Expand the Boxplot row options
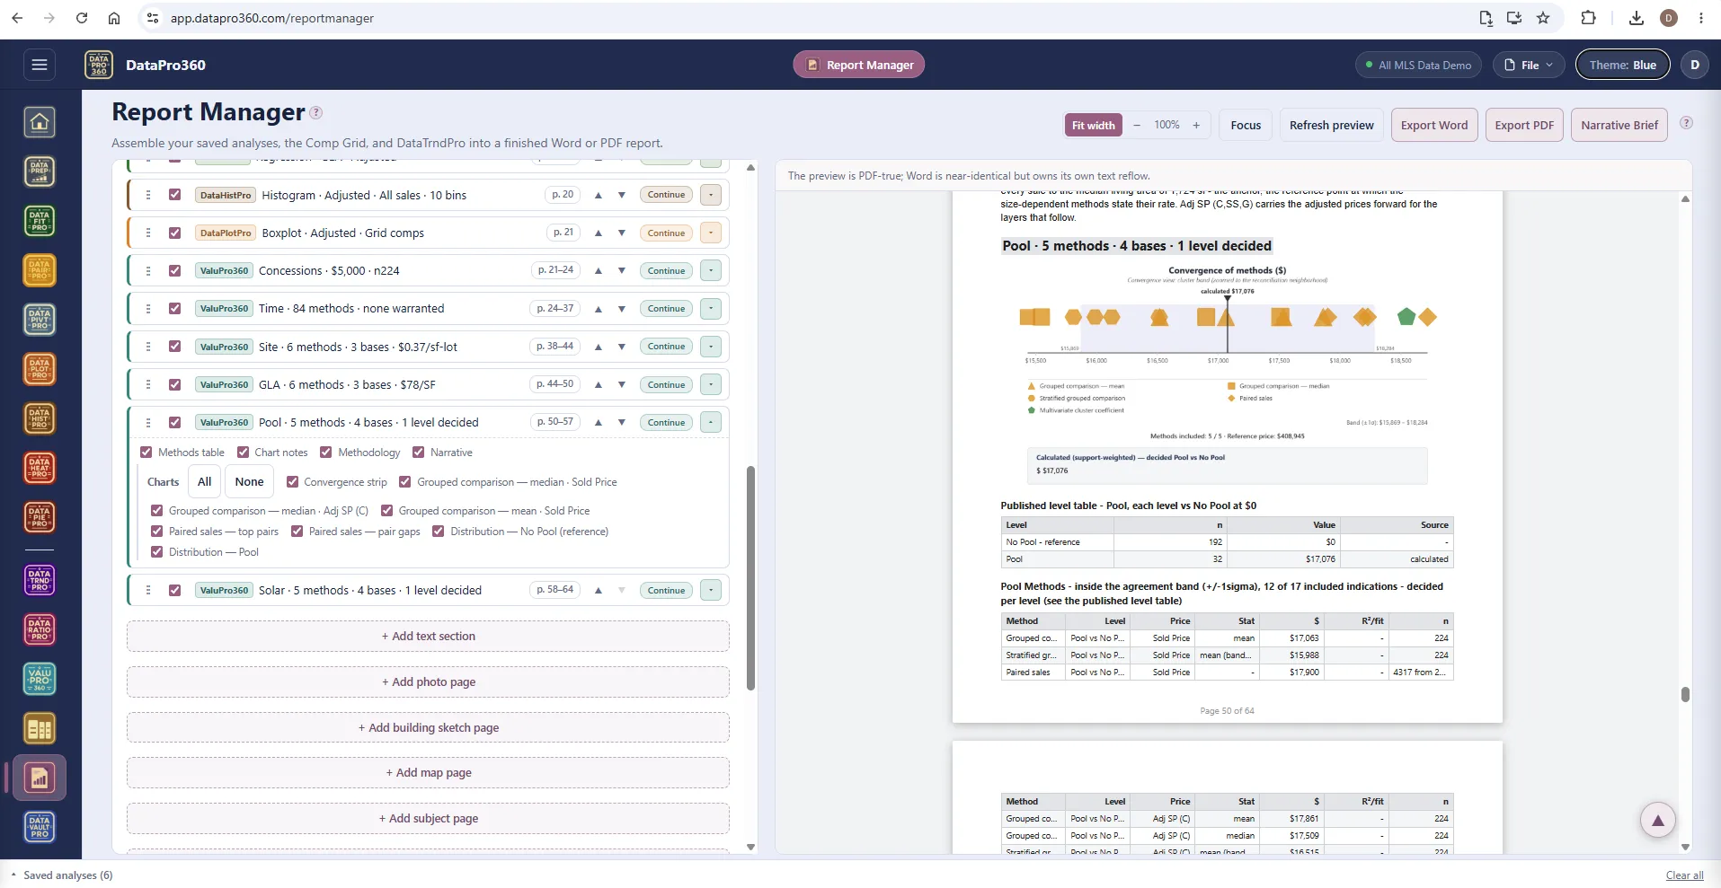 (711, 233)
